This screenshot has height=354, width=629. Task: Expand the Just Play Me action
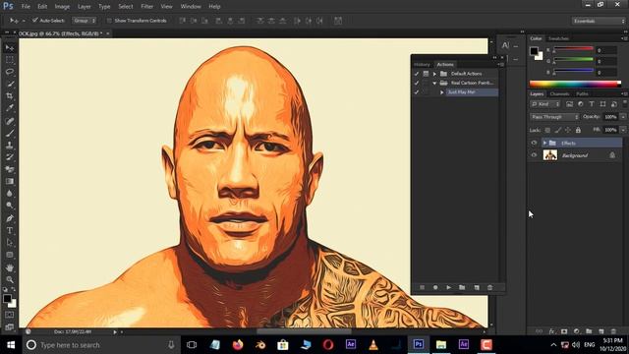pos(441,92)
